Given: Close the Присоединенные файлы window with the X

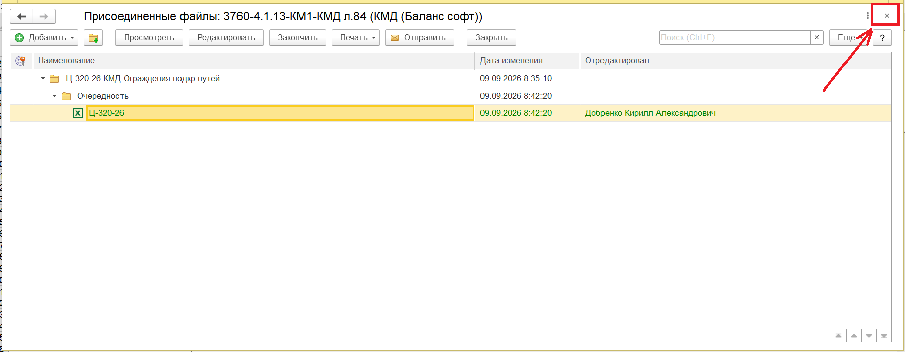Looking at the screenshot, I should [887, 16].
